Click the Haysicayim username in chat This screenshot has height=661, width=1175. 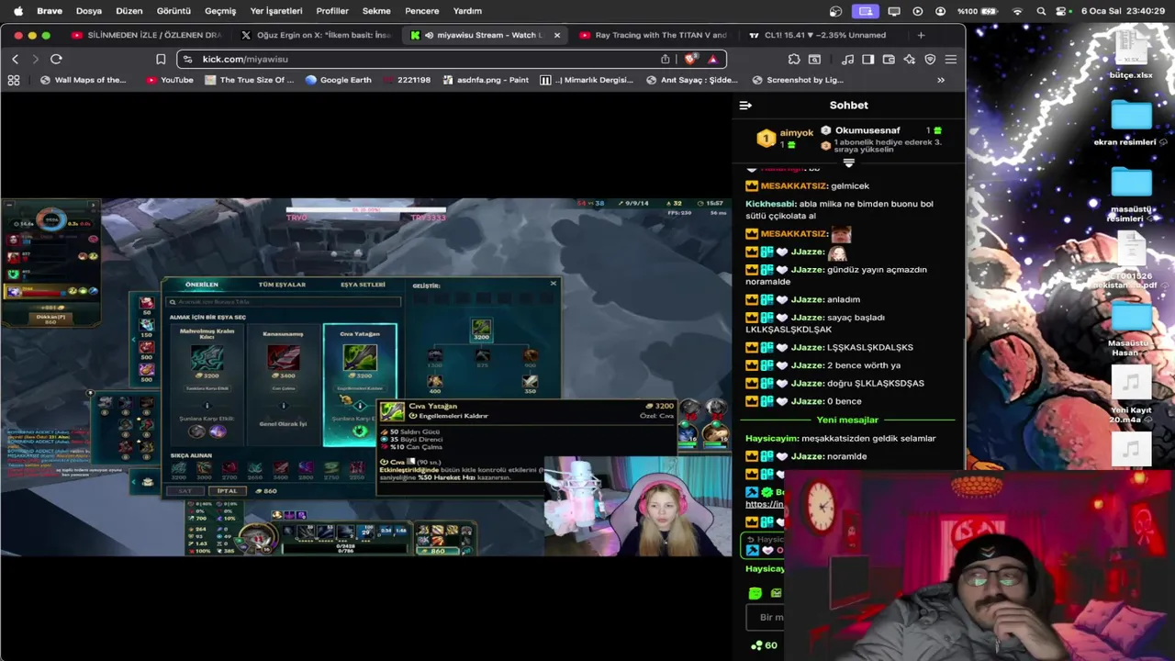click(x=772, y=438)
